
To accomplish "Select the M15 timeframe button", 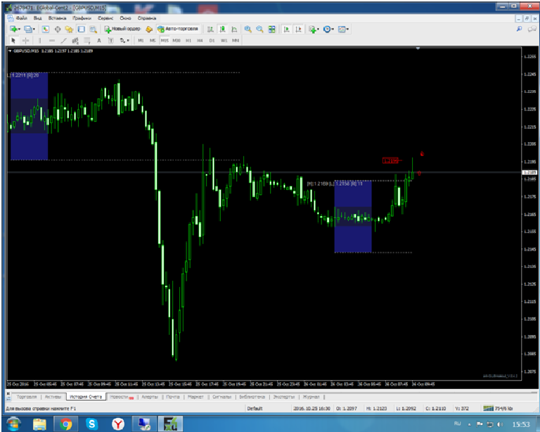I will tap(165, 41).
